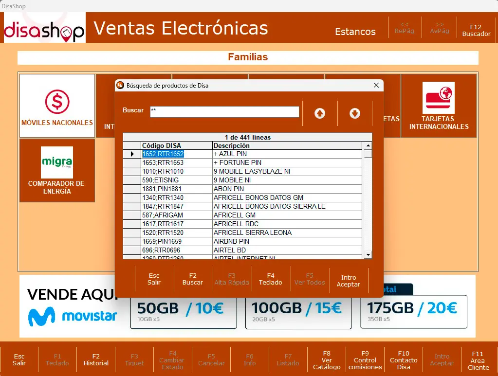This screenshot has height=376, width=498.
Task: Click F1 Teclado in the bottom bar
Action: [57, 360]
